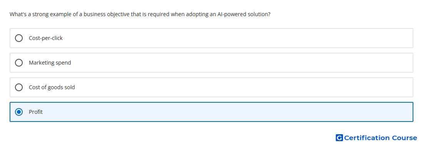Image resolution: width=423 pixels, height=145 pixels.
Task: Click the "Cost-per-click" answer label text
Action: (x=46, y=38)
